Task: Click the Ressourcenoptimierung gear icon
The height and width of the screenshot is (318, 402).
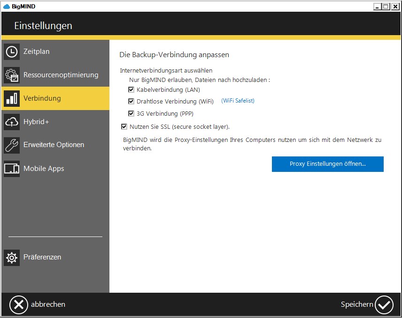Action: 12,75
